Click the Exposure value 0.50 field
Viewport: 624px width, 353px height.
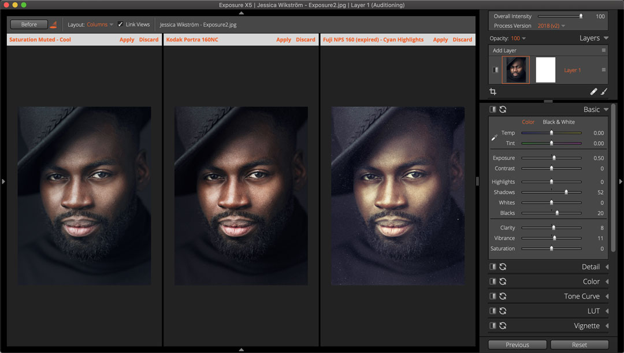[599, 158]
